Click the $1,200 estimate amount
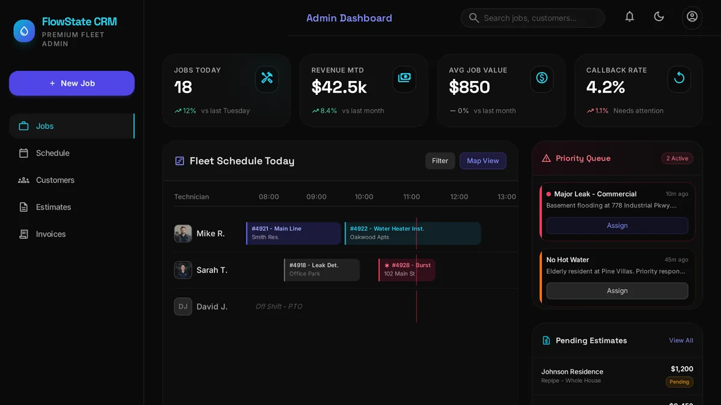Image resolution: width=721 pixels, height=405 pixels. pos(682,369)
